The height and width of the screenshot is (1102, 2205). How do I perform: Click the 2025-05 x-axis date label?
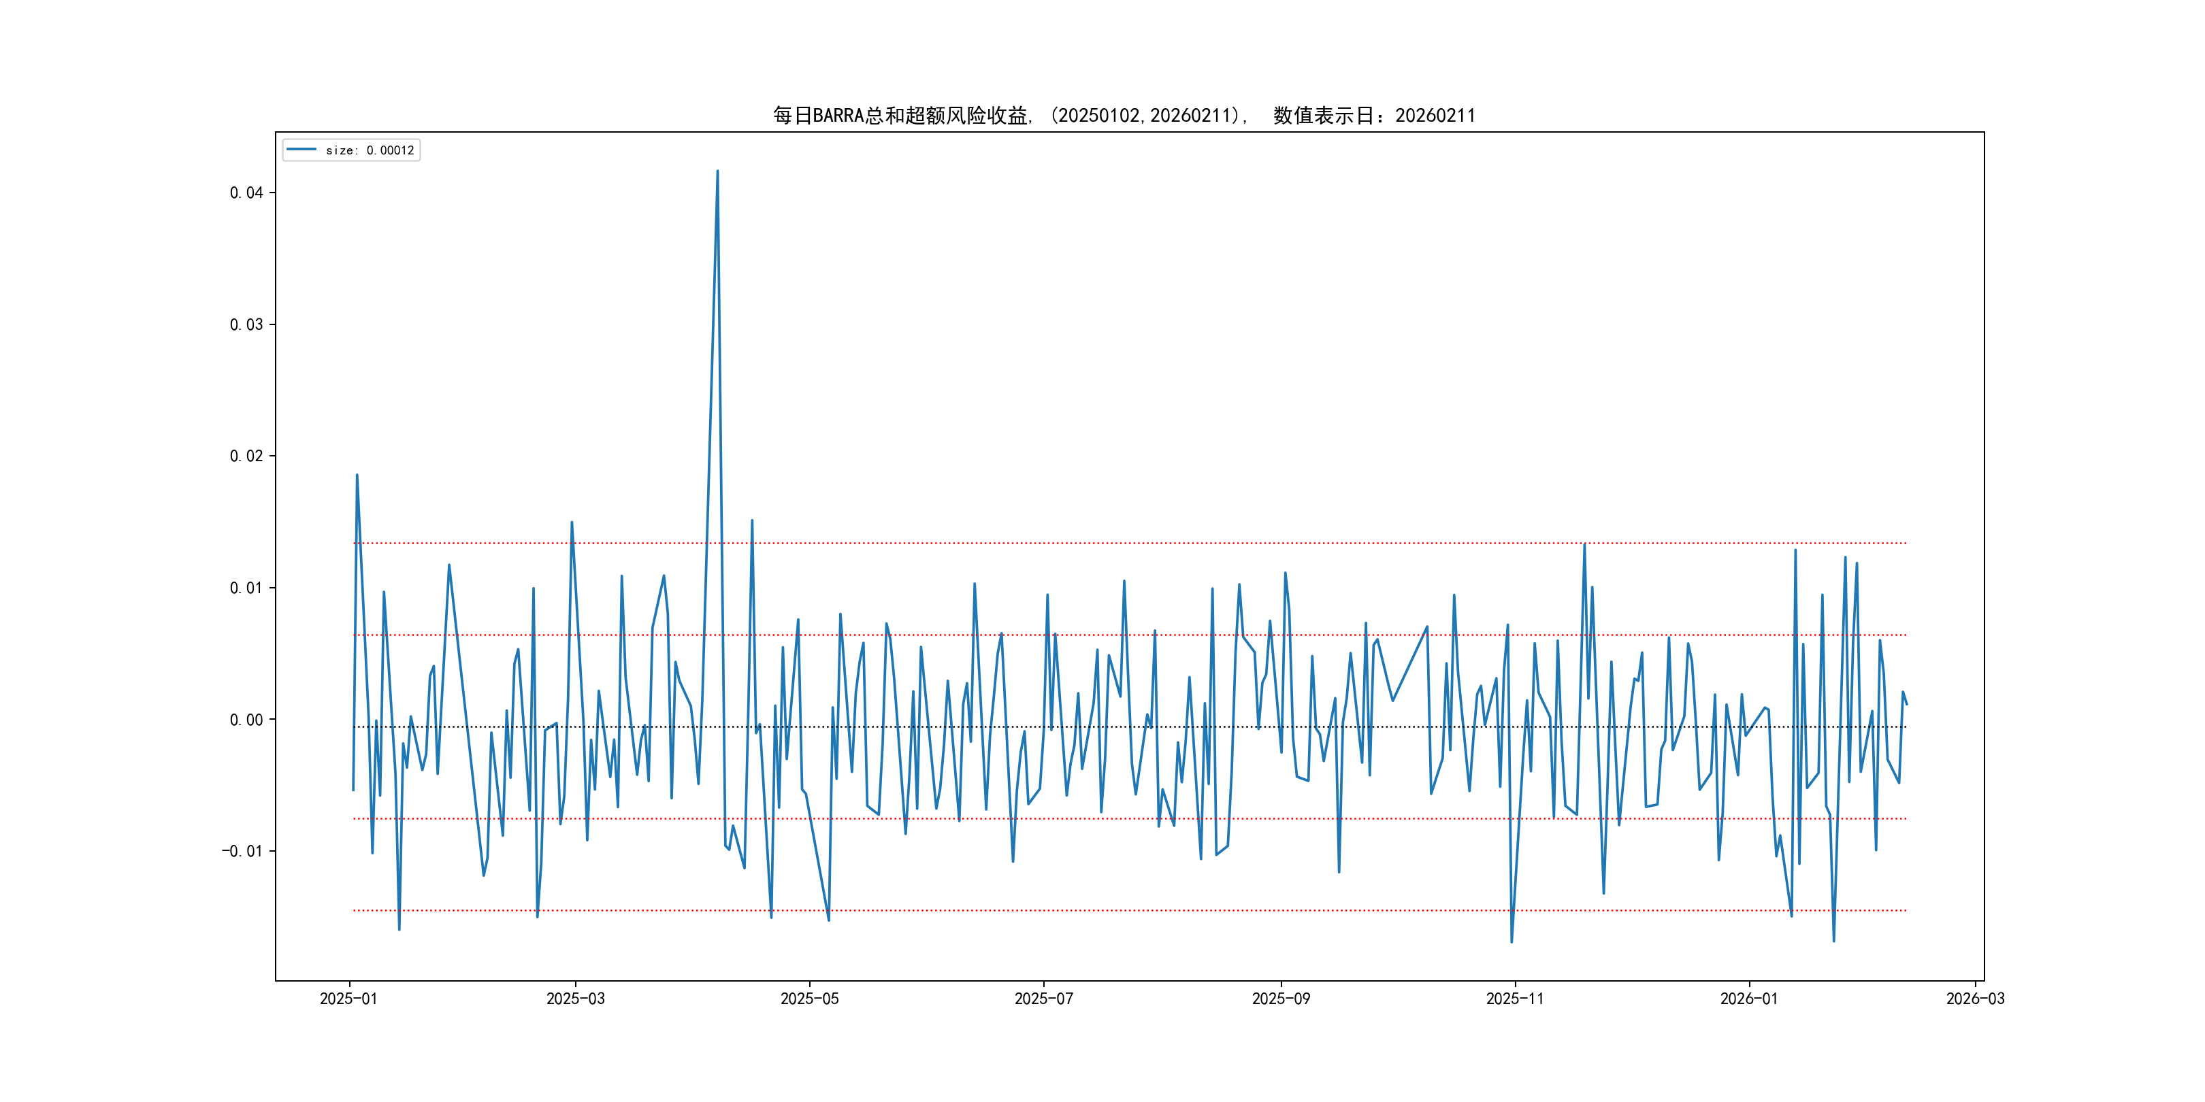pyautogui.click(x=809, y=999)
